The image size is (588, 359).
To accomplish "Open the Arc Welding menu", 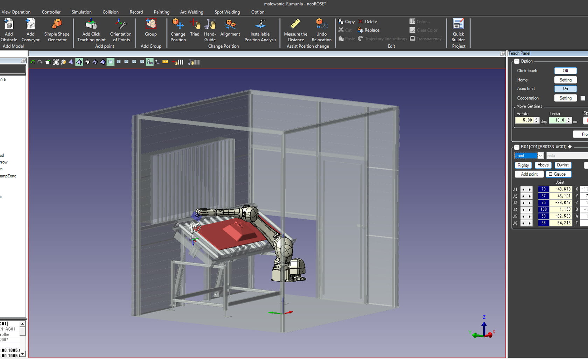I will (191, 12).
